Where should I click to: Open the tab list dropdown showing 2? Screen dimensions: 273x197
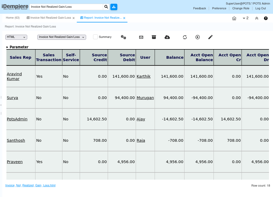246,18
